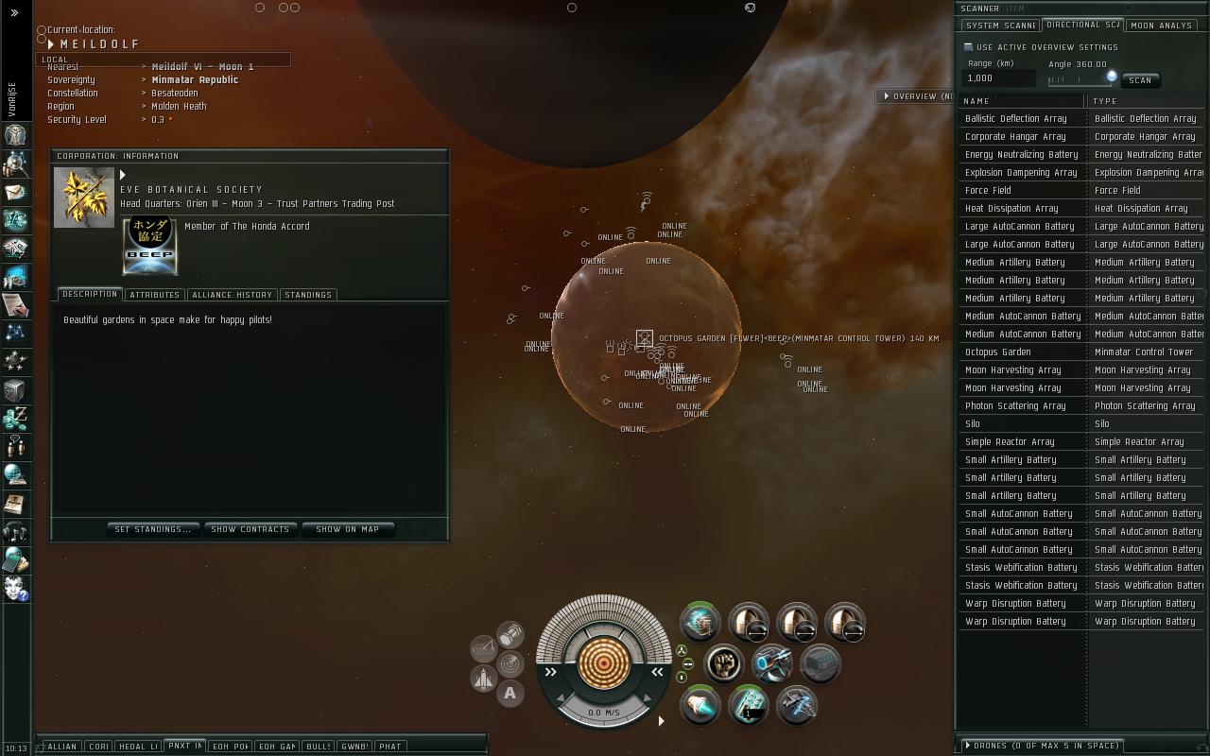Click the right double-arrow on HUD dial
Image resolution: width=1210 pixels, height=756 pixels.
(x=657, y=672)
